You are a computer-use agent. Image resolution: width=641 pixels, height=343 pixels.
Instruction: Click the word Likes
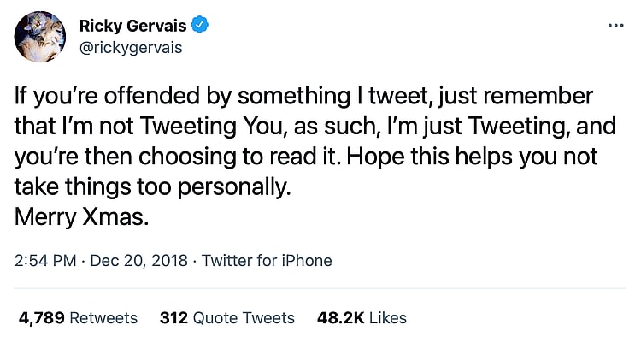[388, 318]
